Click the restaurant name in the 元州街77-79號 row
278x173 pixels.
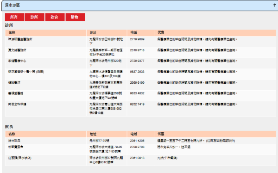click(14, 141)
